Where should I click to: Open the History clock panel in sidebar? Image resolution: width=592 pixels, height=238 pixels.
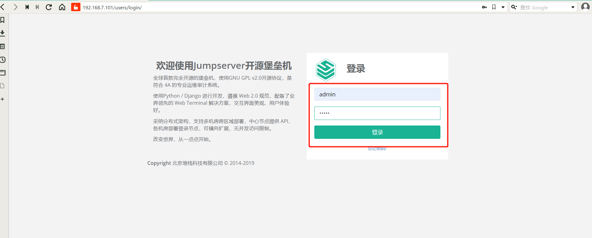click(x=2, y=60)
